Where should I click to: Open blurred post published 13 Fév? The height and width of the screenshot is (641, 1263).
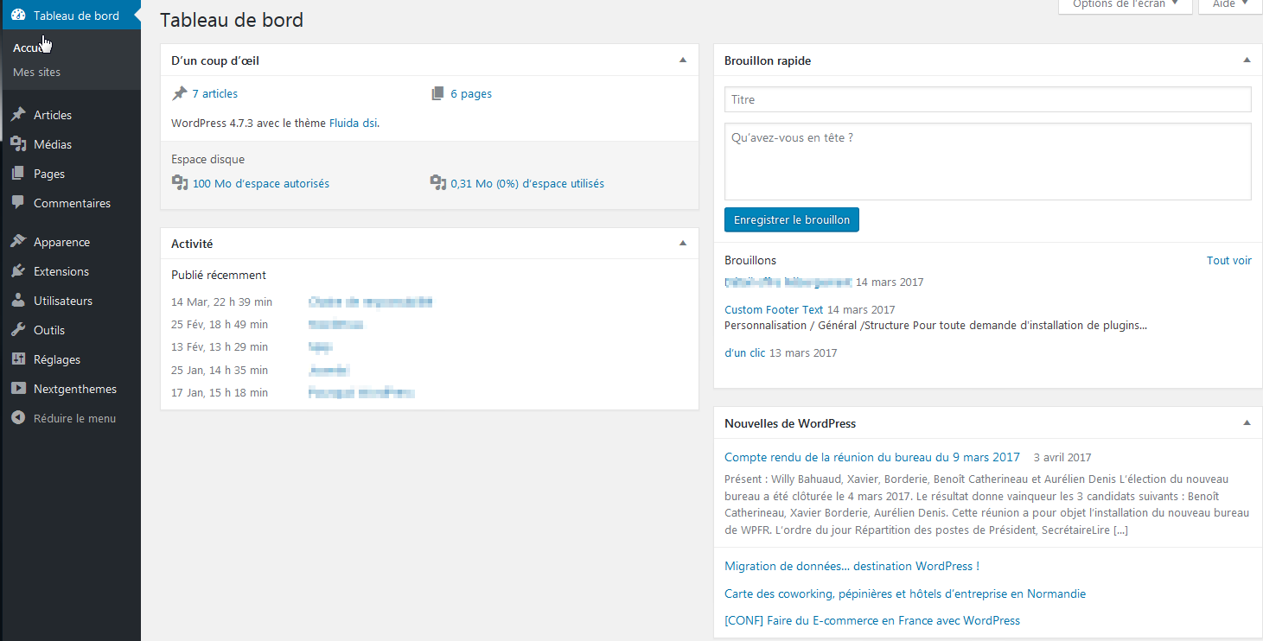point(321,346)
